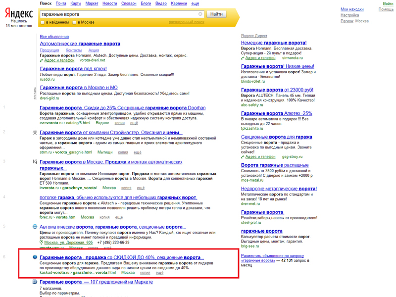Open sidebar ad 'Гаражные ворота Алютех -25%'

click(x=277, y=113)
